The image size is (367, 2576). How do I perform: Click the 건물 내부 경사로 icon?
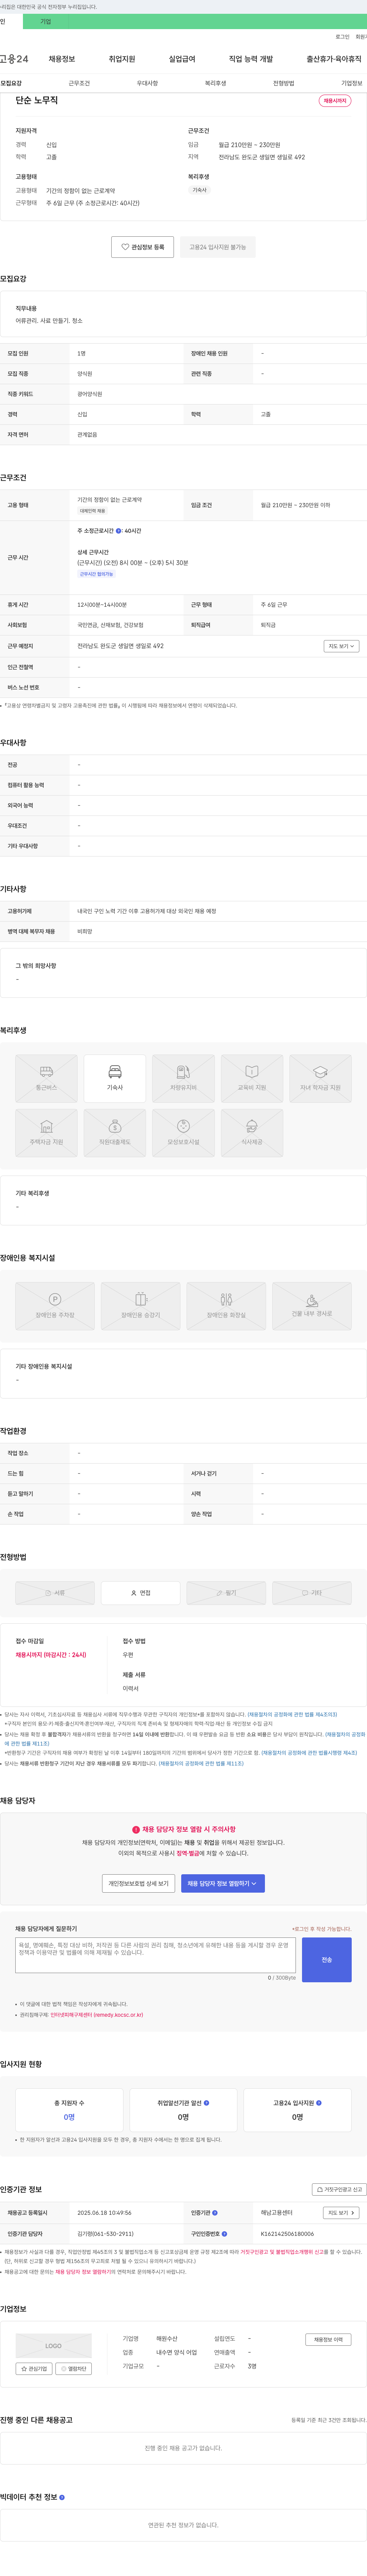(x=312, y=1306)
